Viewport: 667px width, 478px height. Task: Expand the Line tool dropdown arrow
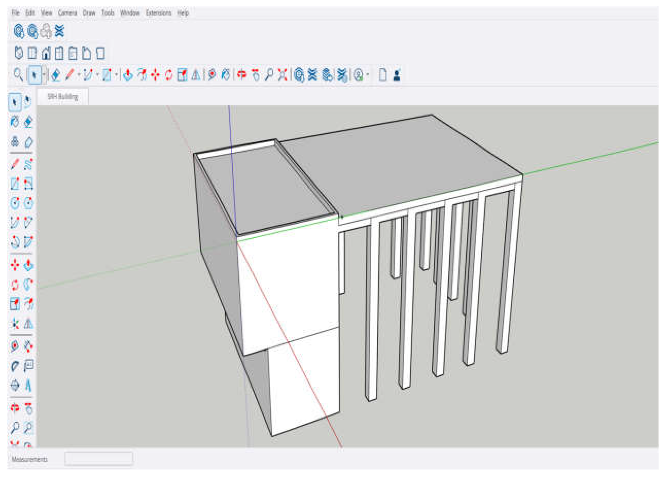[x=79, y=75]
